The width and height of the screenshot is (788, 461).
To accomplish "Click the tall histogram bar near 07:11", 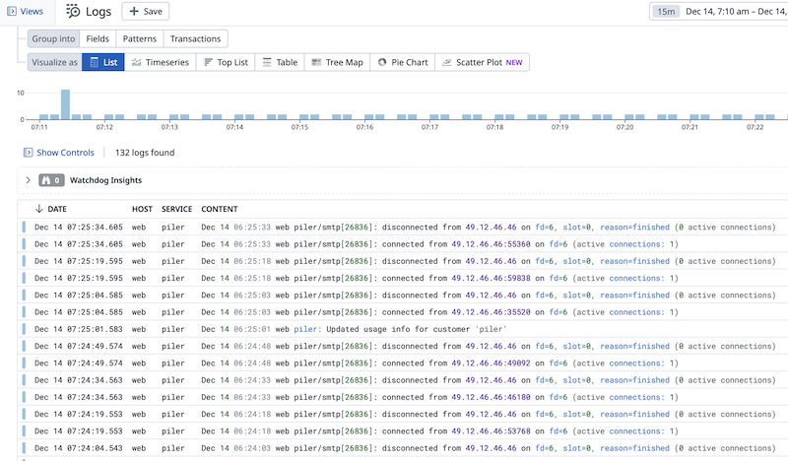I will (65, 104).
